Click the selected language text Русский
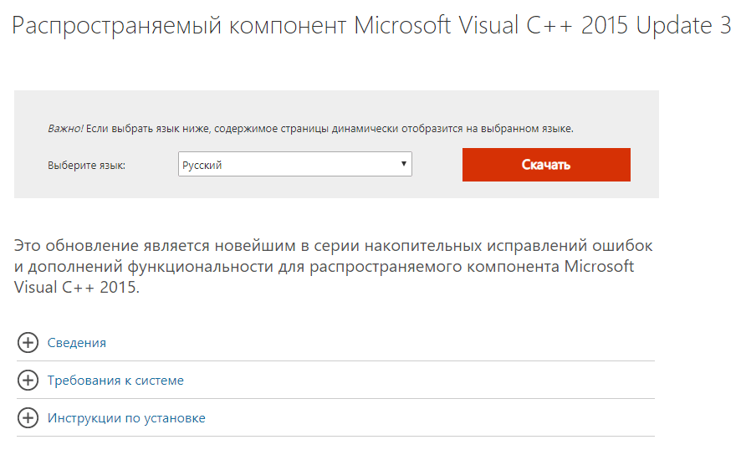741x455 pixels. 202,166
